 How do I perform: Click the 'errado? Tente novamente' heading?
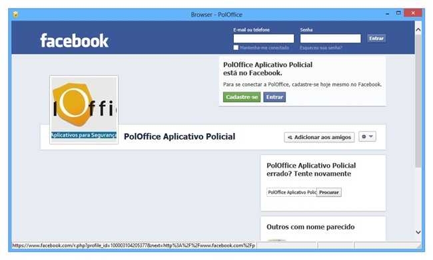[308, 174]
